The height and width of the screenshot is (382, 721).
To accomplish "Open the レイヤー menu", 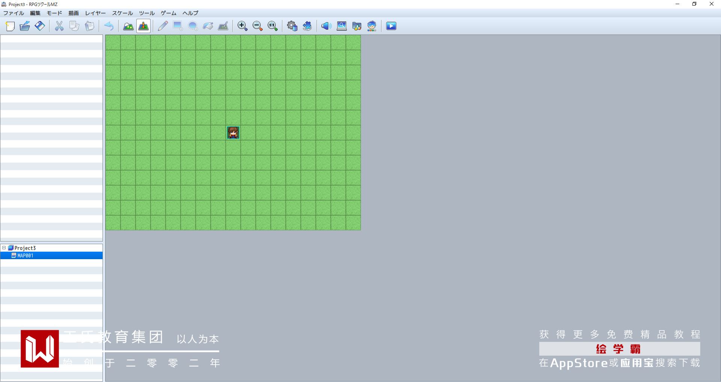I will pyautogui.click(x=95, y=13).
